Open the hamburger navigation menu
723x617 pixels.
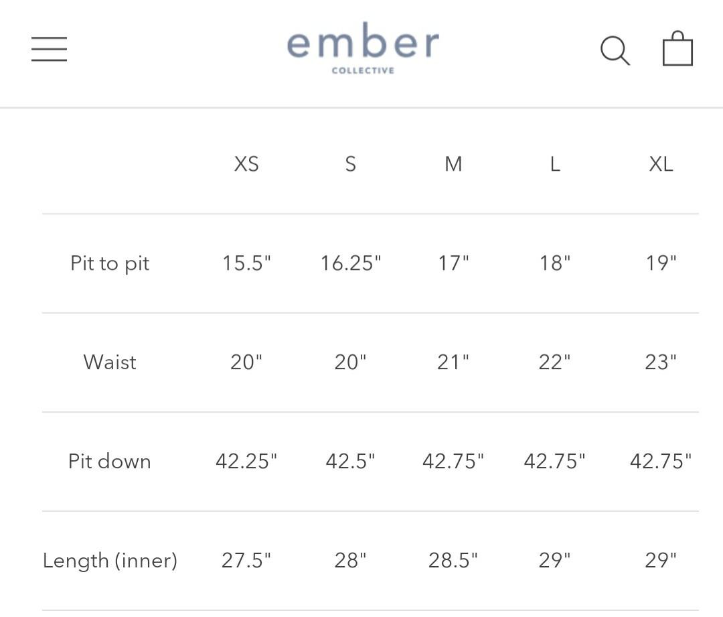48,49
